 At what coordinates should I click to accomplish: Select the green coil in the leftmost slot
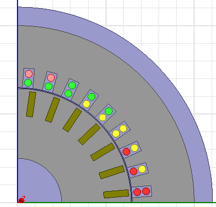coord(28,83)
